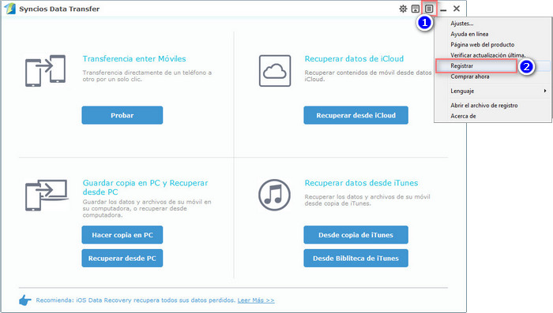Click Guardar copia en PC y Recuperar heading

pos(145,188)
